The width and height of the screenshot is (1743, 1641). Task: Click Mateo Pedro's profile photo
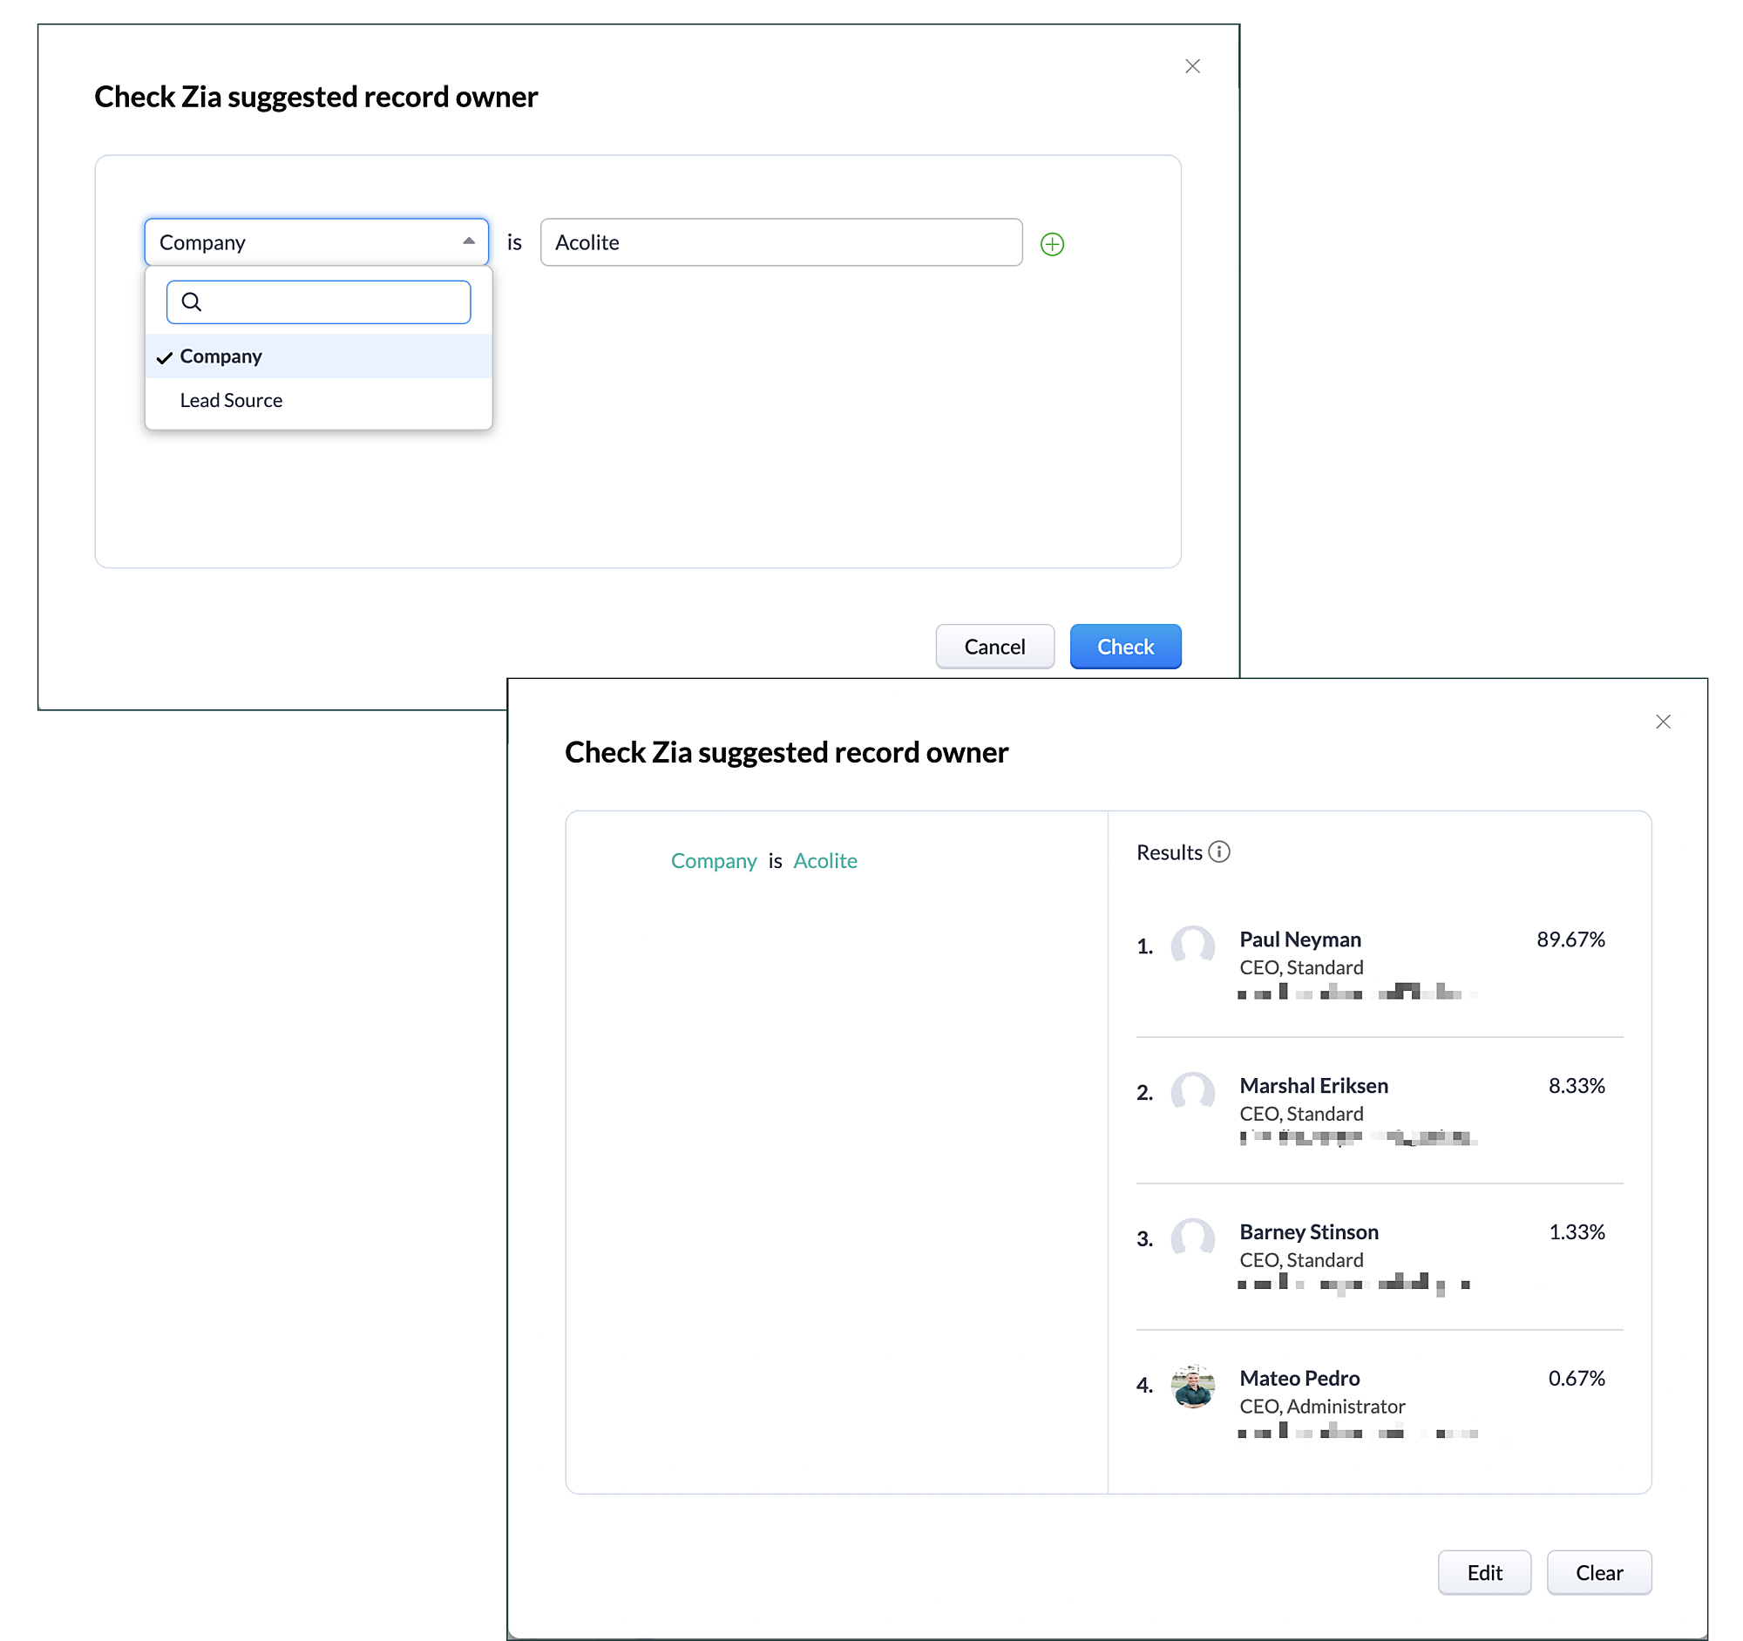1192,1386
